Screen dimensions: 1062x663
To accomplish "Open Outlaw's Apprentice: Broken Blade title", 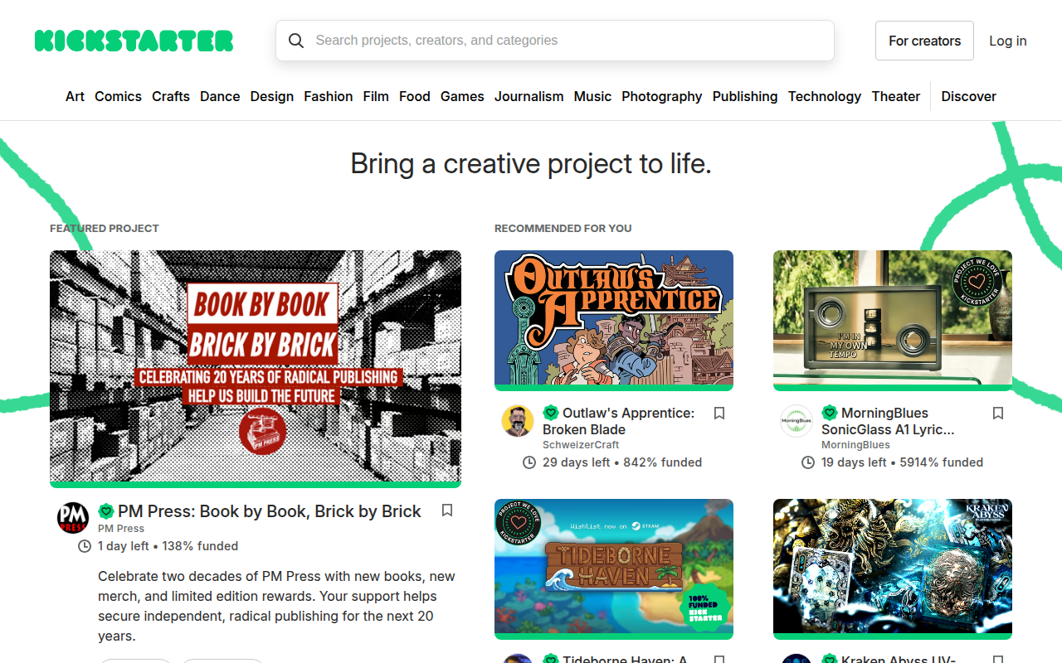I will 619,421.
